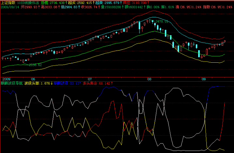Viewport: 234px width, 153px height.
Task: Click the peak price label 3478.01
Action: (x=162, y=21)
